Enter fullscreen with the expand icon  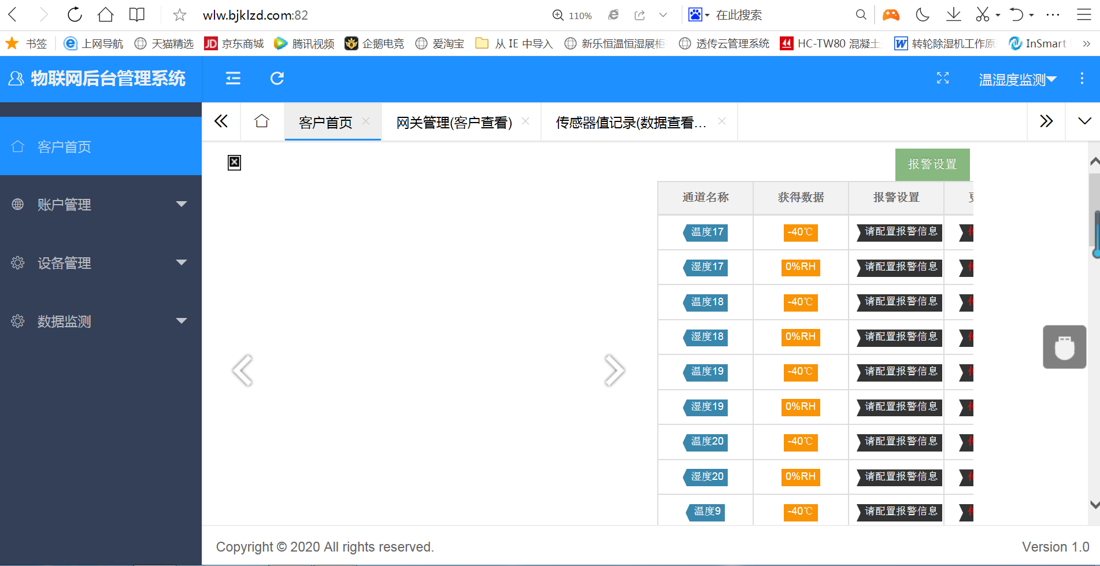943,78
